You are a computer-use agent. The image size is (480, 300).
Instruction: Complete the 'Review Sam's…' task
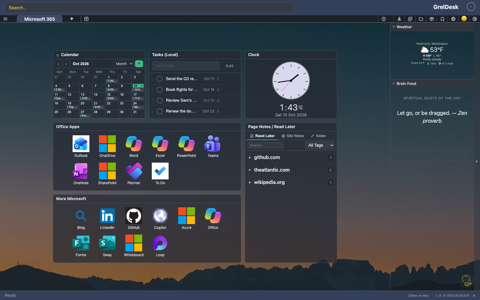click(x=160, y=100)
